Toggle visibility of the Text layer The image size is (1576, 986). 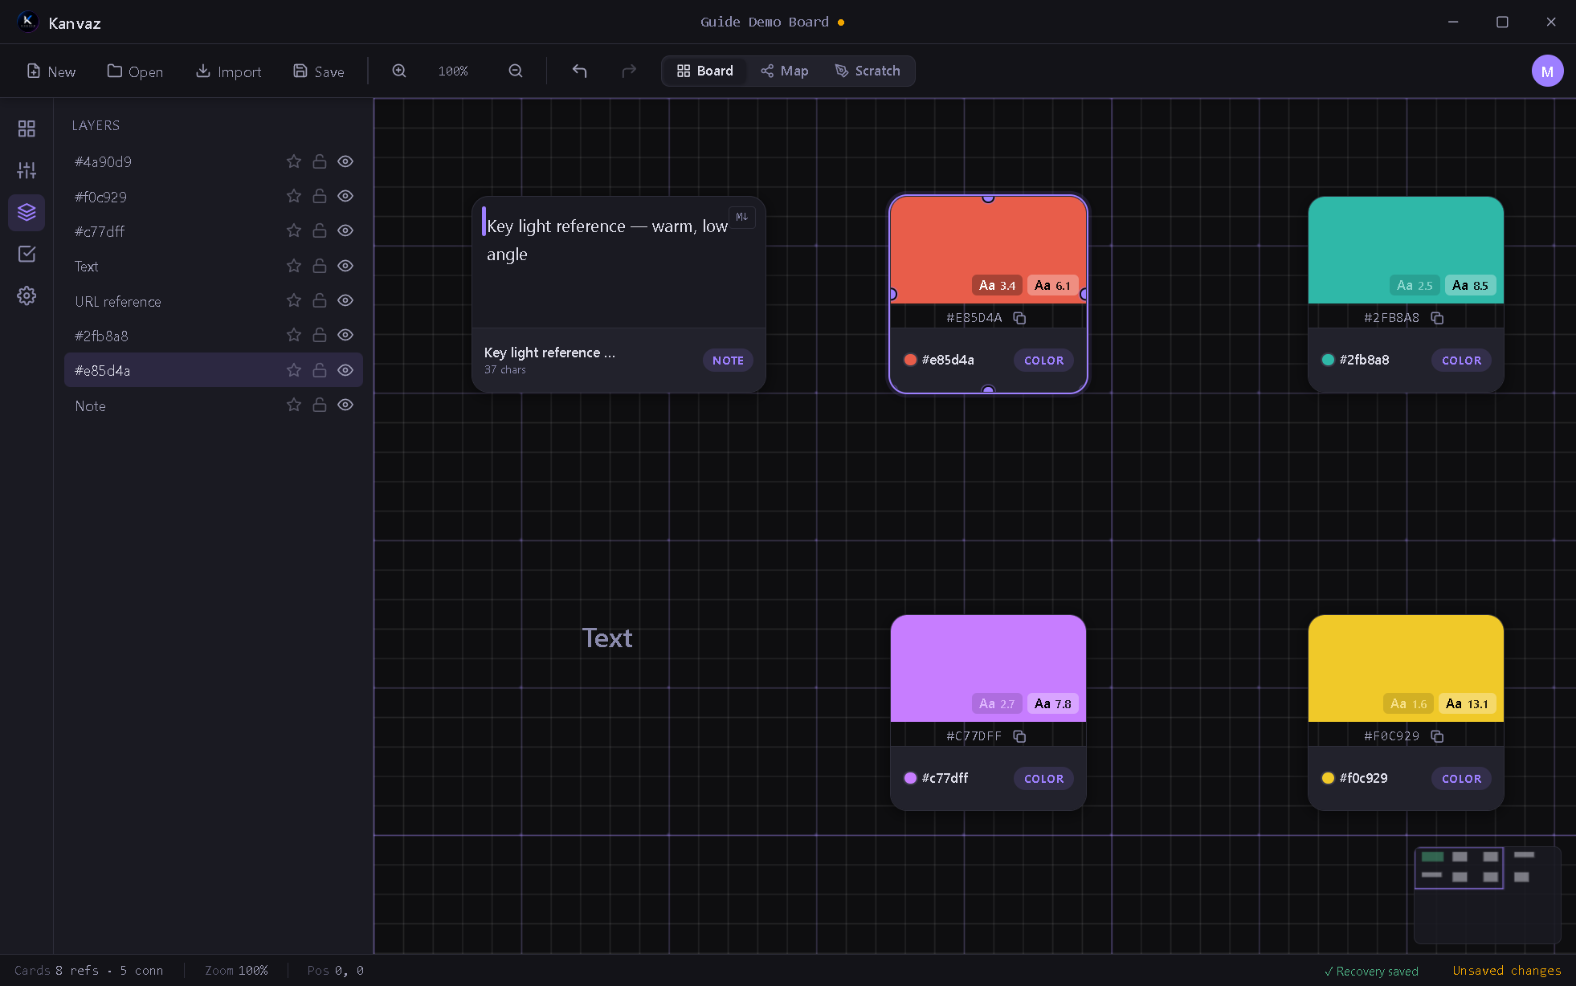345,266
